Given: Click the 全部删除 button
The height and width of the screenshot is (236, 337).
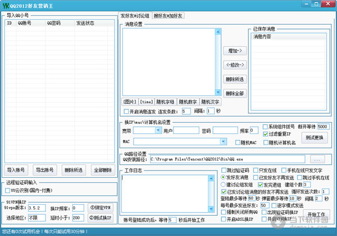Looking at the screenshot, I should 103,170.
